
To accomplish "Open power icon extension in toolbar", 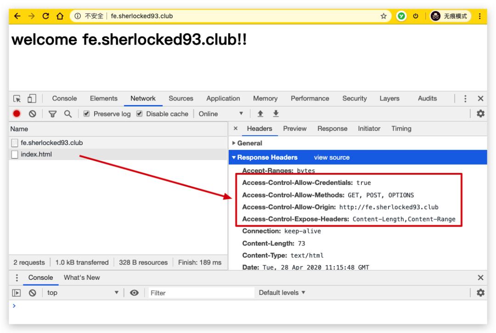I will click(x=416, y=16).
